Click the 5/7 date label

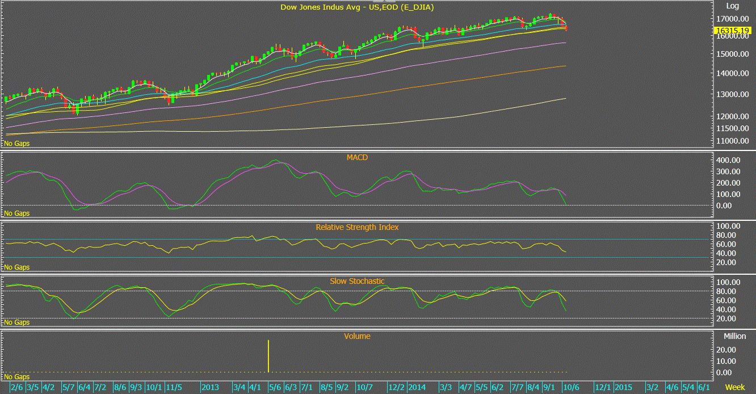click(68, 388)
